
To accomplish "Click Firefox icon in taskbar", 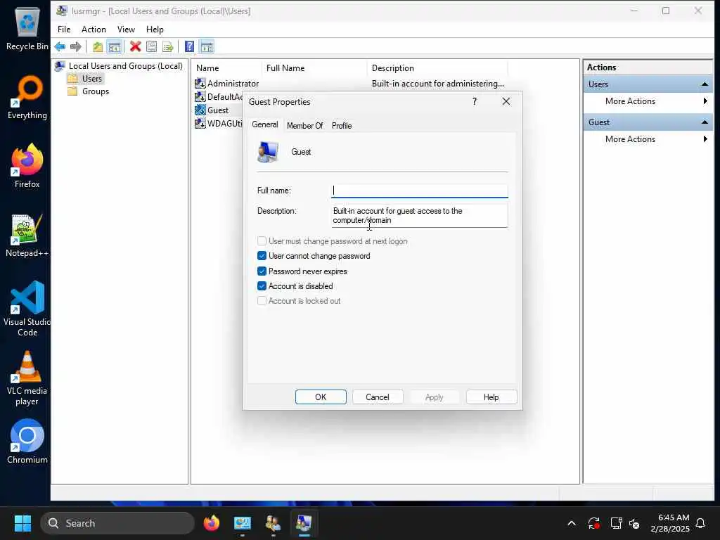I will click(212, 523).
